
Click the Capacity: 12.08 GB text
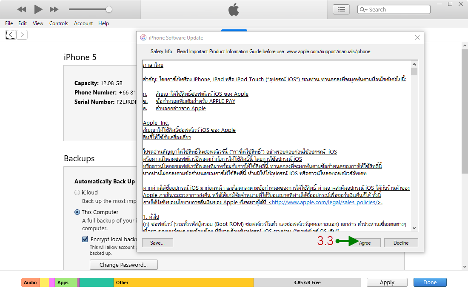click(98, 83)
